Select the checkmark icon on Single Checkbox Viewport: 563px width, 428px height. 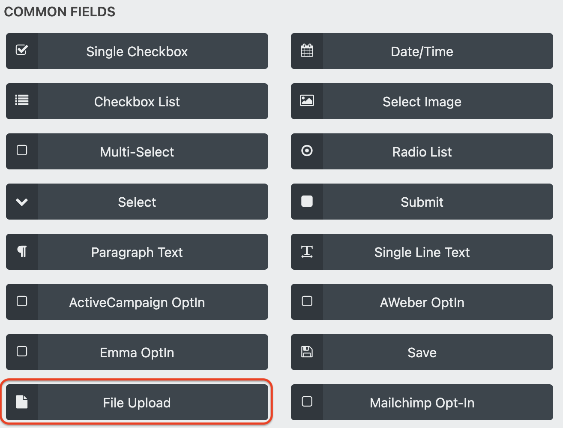(21, 51)
